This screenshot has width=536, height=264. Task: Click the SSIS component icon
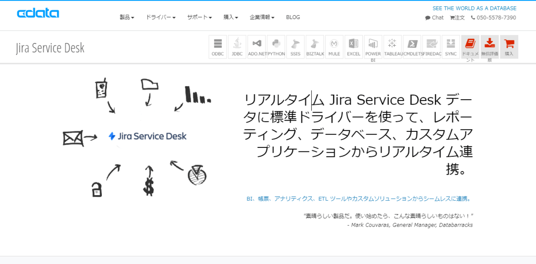295,46
